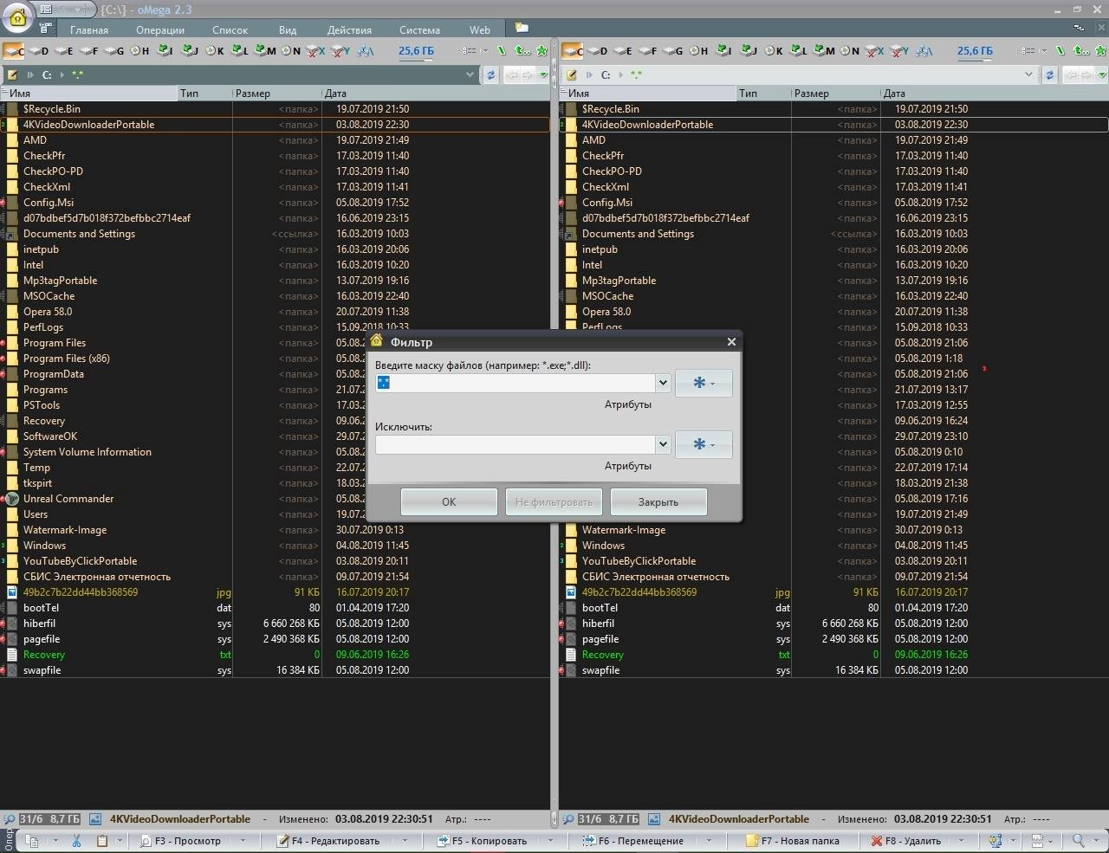1109x853 pixels.
Task: Expand right panel path history dropdown
Action: (x=1029, y=74)
